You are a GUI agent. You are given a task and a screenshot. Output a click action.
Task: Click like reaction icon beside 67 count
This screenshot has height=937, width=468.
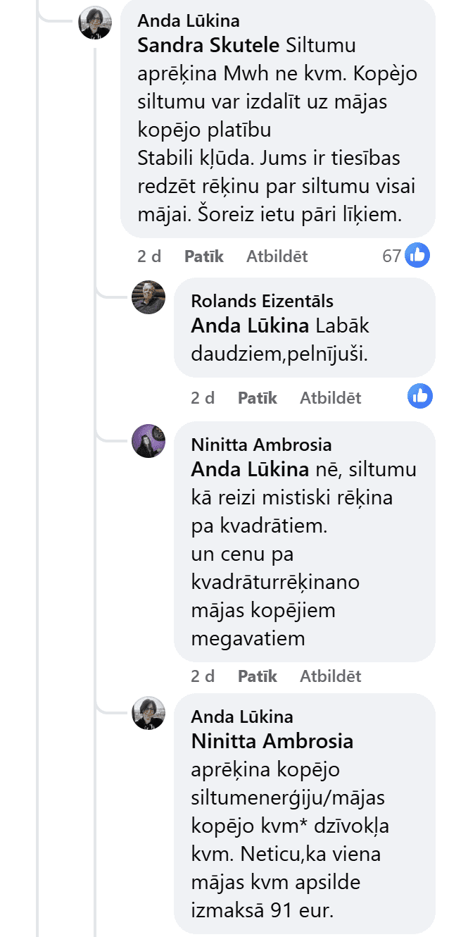(x=418, y=256)
